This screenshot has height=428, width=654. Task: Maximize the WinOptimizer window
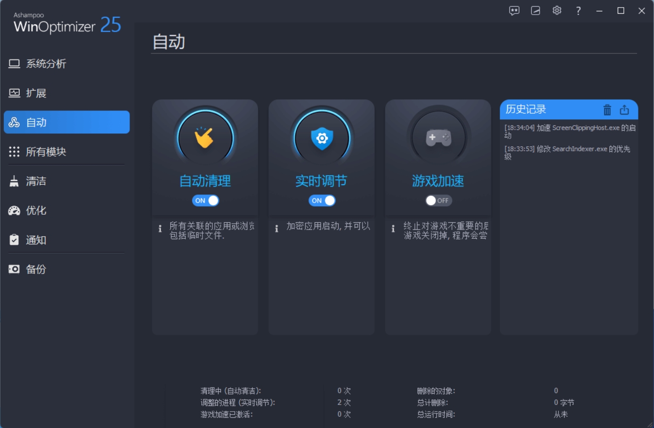[x=621, y=11]
